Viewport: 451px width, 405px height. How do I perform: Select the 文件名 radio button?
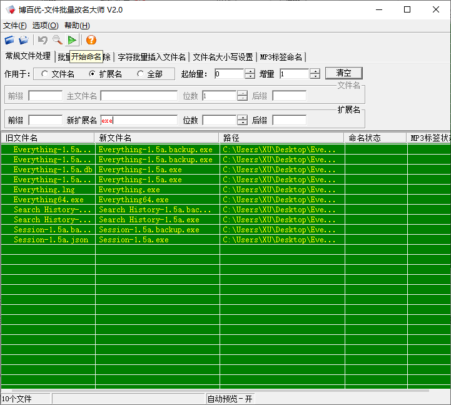click(44, 74)
